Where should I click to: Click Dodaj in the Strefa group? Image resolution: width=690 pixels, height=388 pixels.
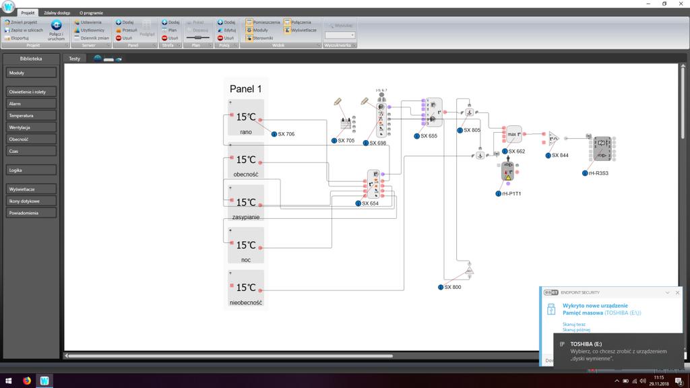[x=170, y=22]
